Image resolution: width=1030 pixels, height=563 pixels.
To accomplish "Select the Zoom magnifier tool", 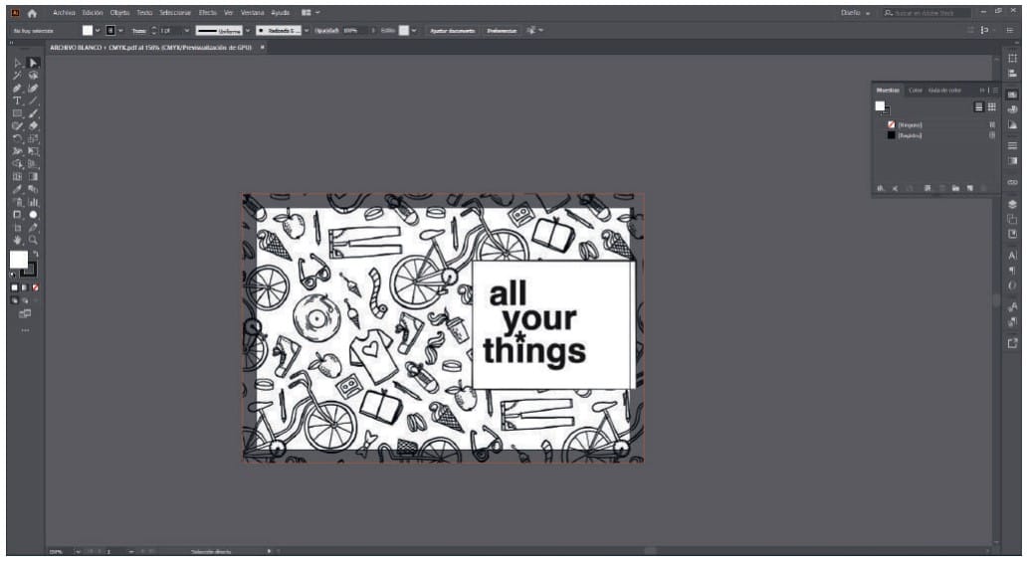I will pyautogui.click(x=33, y=240).
